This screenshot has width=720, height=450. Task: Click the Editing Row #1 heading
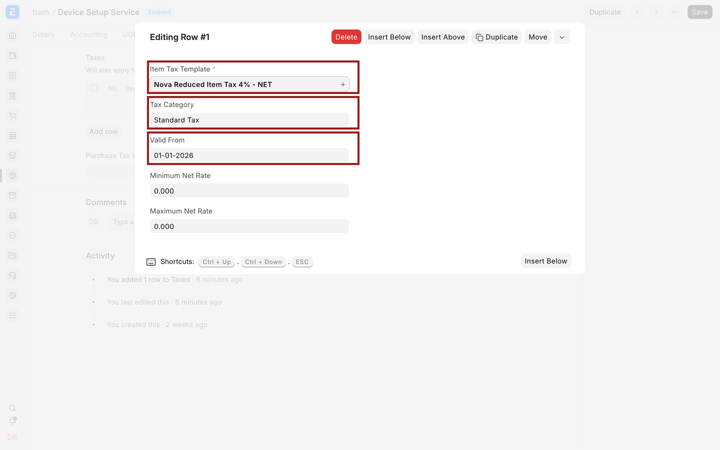[180, 37]
